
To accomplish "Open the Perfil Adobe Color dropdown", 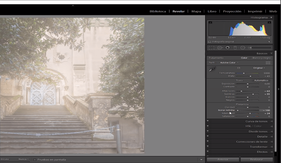I will click(229, 63).
